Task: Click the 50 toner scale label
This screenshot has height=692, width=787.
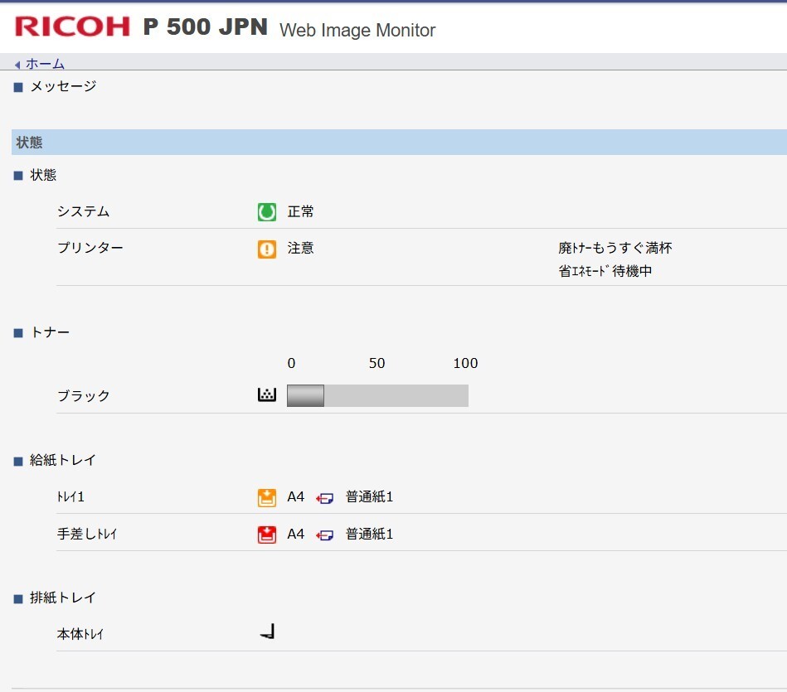Action: 377,363
